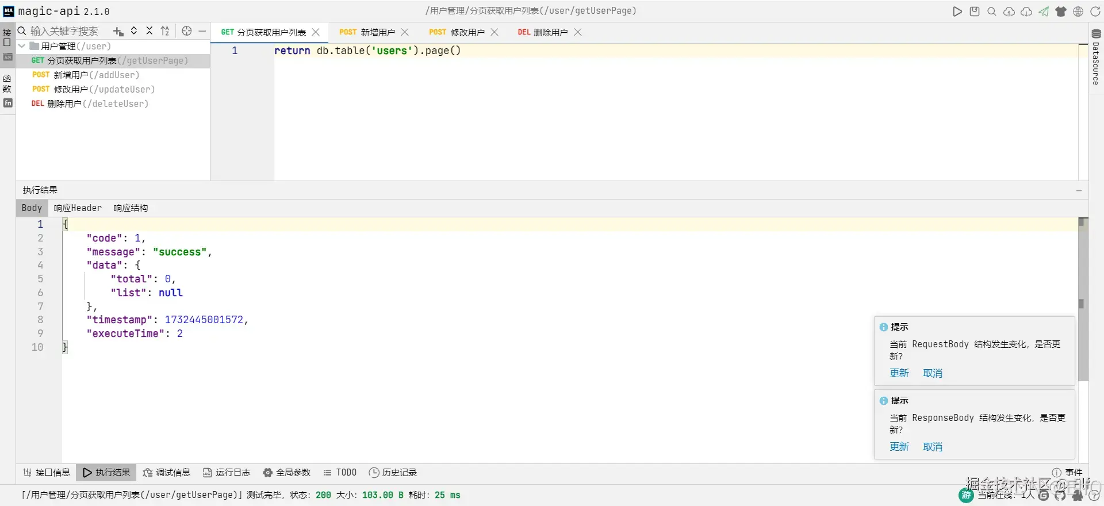Open the 运行日志 bottom tab
The height and width of the screenshot is (506, 1104).
pos(227,473)
